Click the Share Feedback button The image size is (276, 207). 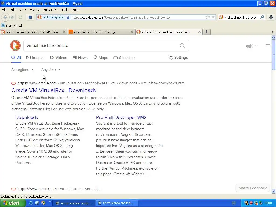tap(253, 188)
